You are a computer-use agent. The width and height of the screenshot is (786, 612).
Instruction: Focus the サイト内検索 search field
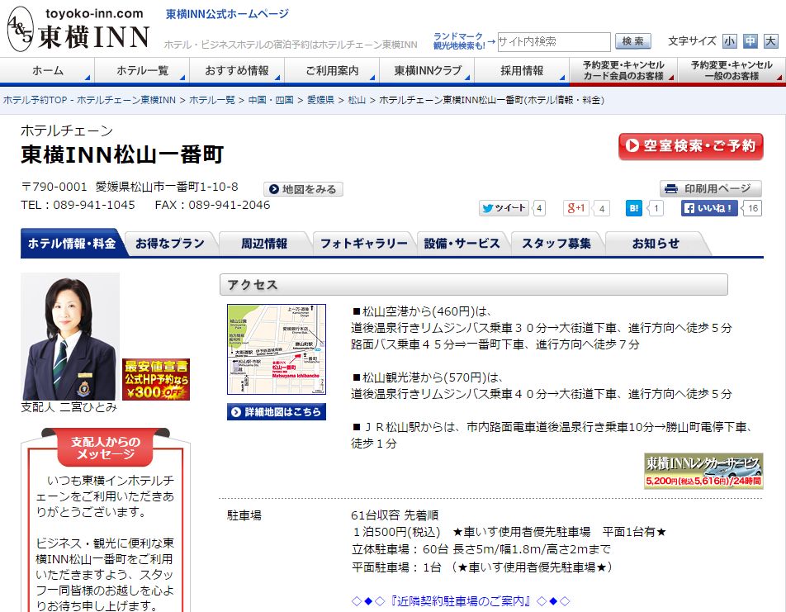click(x=554, y=41)
